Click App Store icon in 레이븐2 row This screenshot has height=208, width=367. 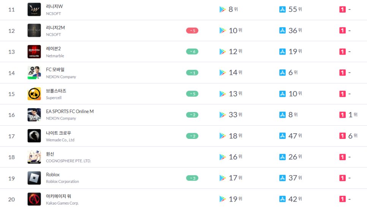(283, 52)
